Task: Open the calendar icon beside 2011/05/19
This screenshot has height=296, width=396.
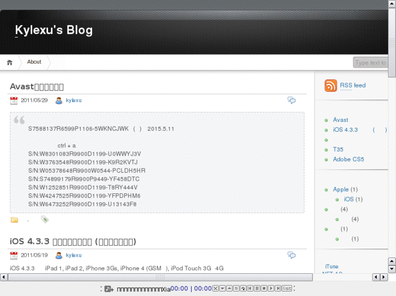Action: [14, 255]
